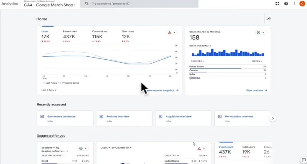Open Ecommerce purchases recent report
Image resolution: width=307 pixels, height=164 pixels.
coord(65,118)
